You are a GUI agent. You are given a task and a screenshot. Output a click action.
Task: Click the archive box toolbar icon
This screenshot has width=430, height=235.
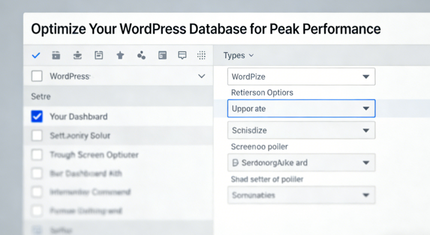[x=56, y=55]
